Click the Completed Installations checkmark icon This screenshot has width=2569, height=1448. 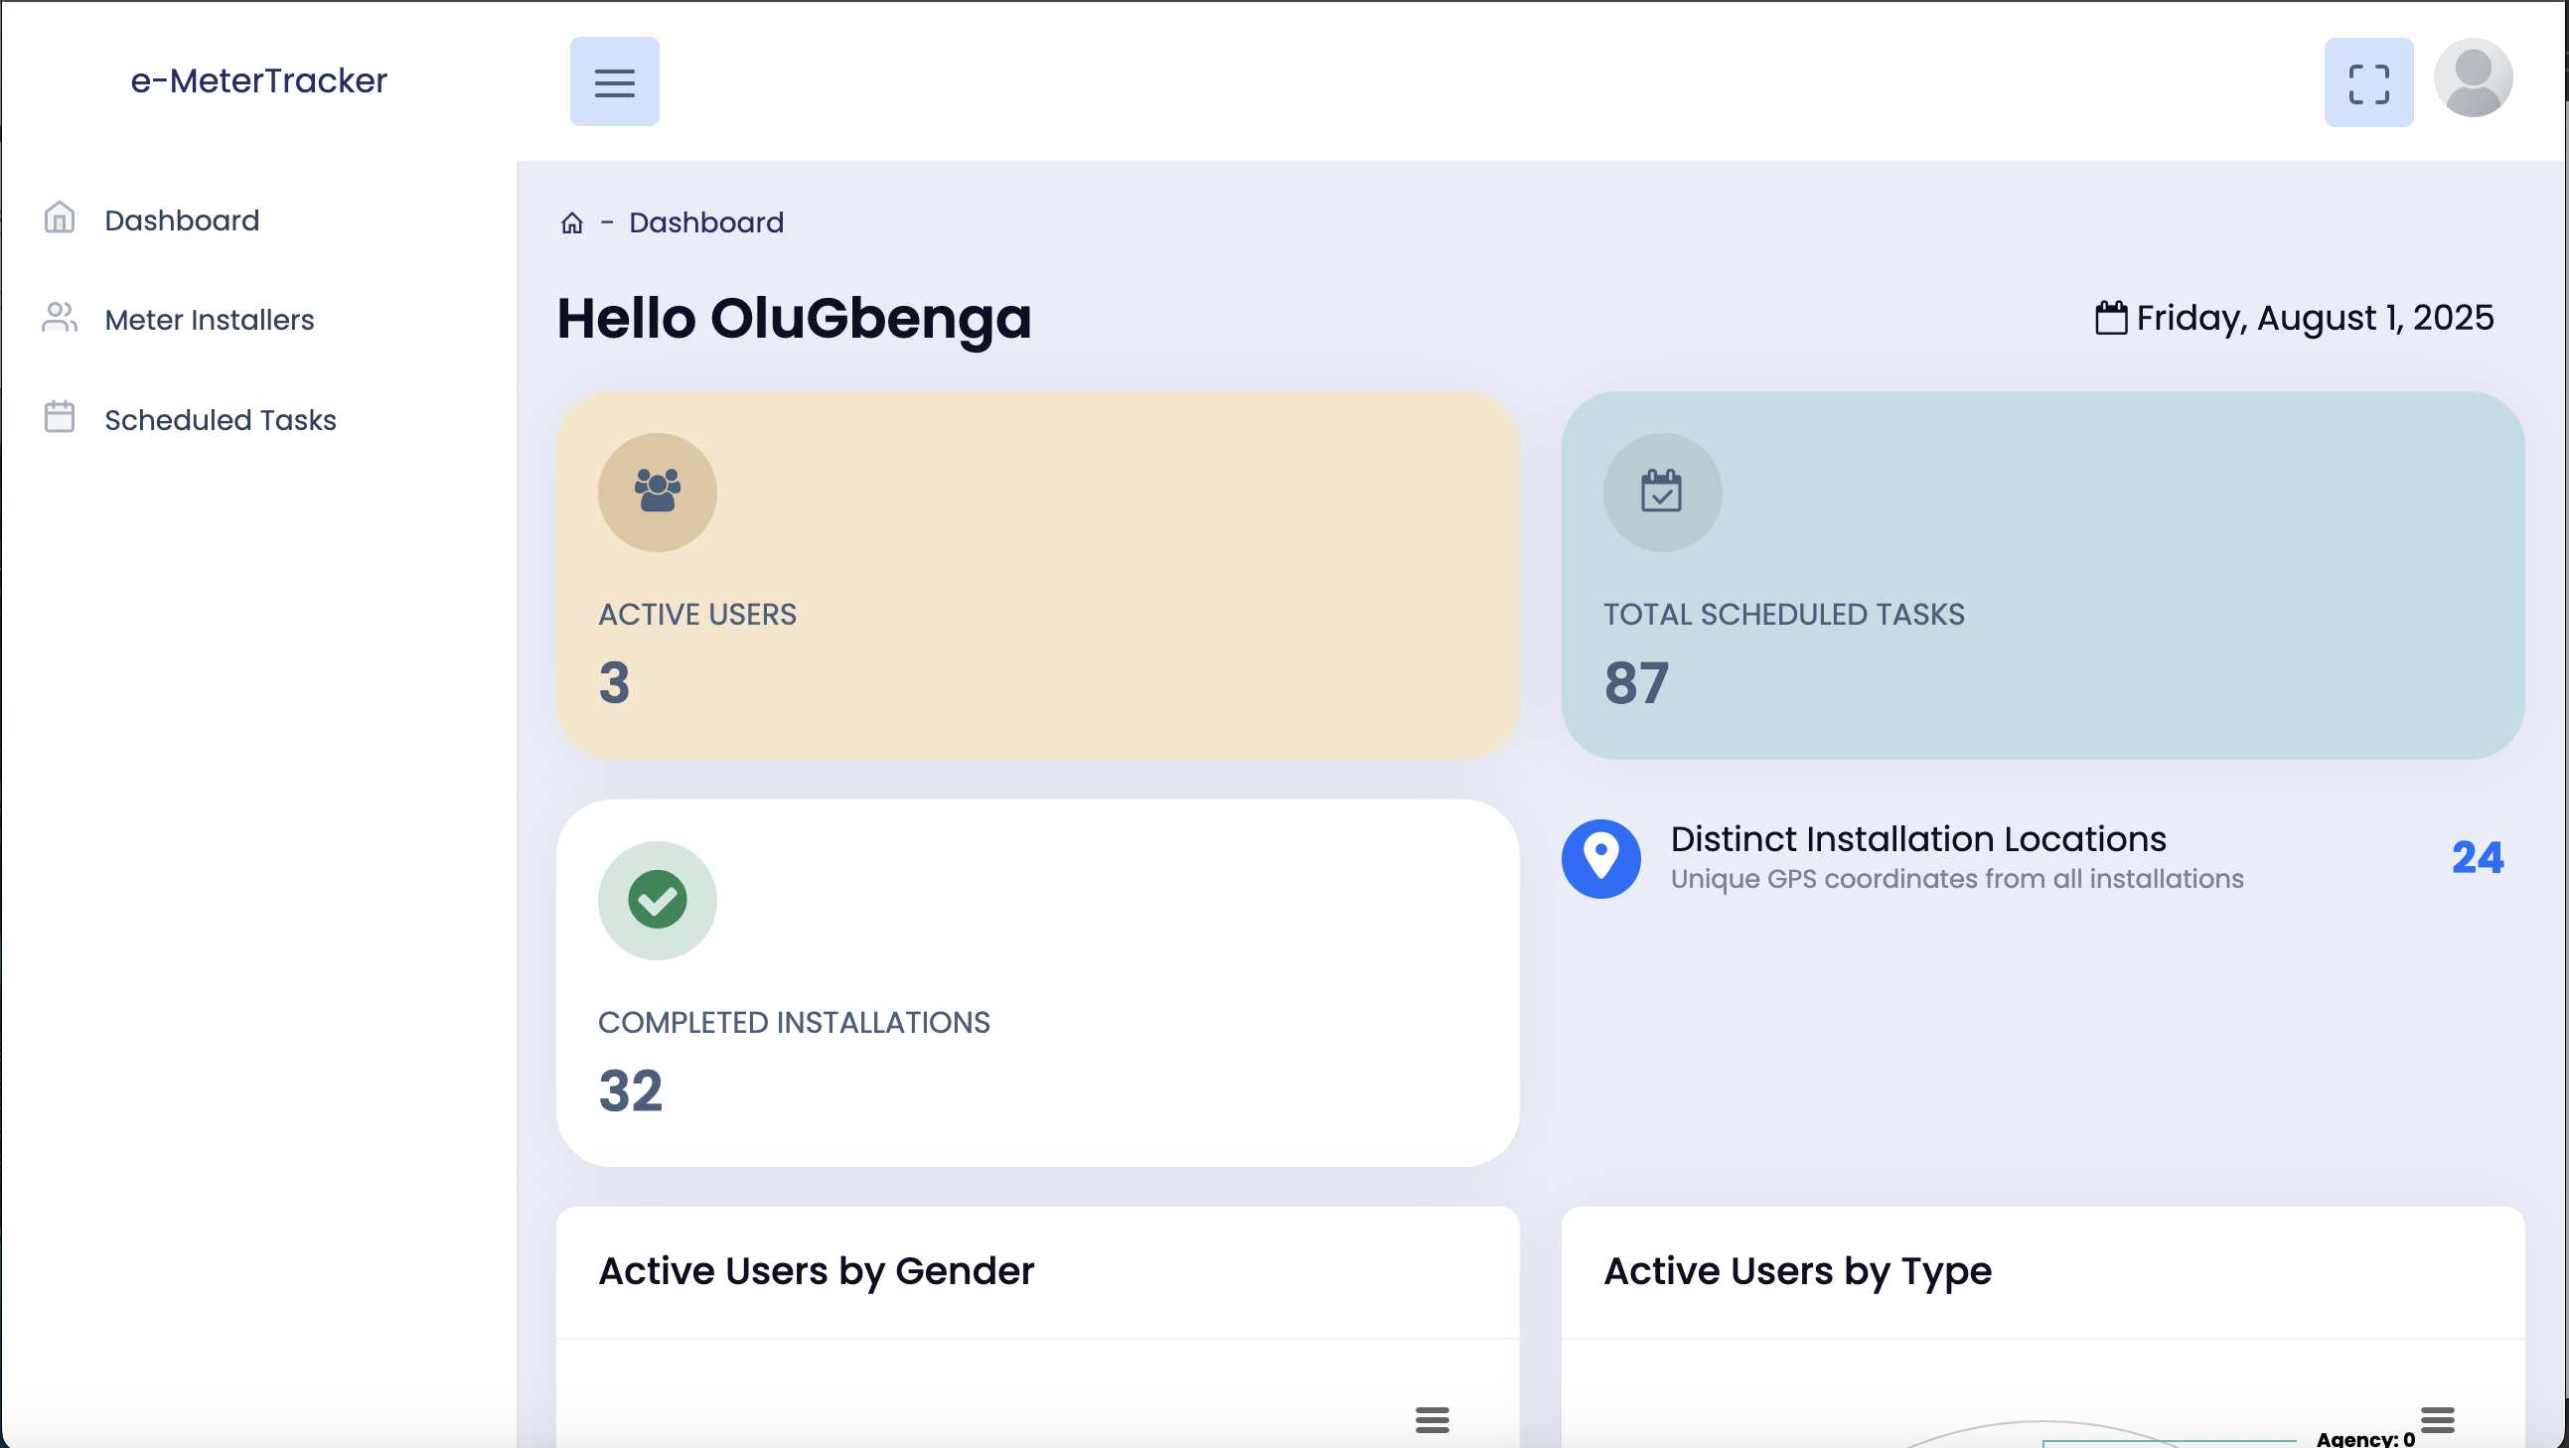pyautogui.click(x=658, y=900)
